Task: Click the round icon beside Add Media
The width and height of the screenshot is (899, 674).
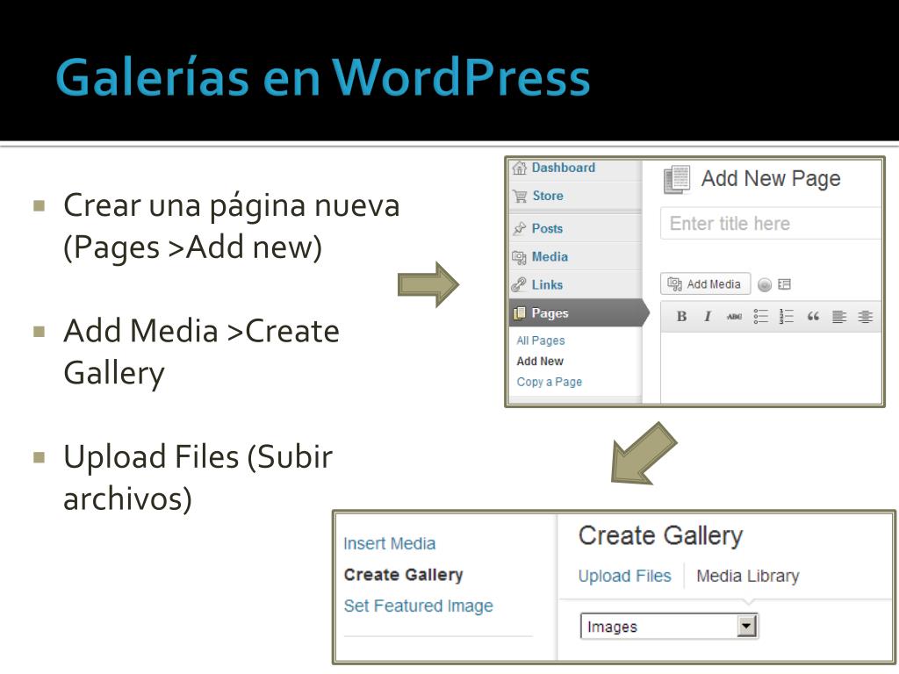Action: (765, 285)
